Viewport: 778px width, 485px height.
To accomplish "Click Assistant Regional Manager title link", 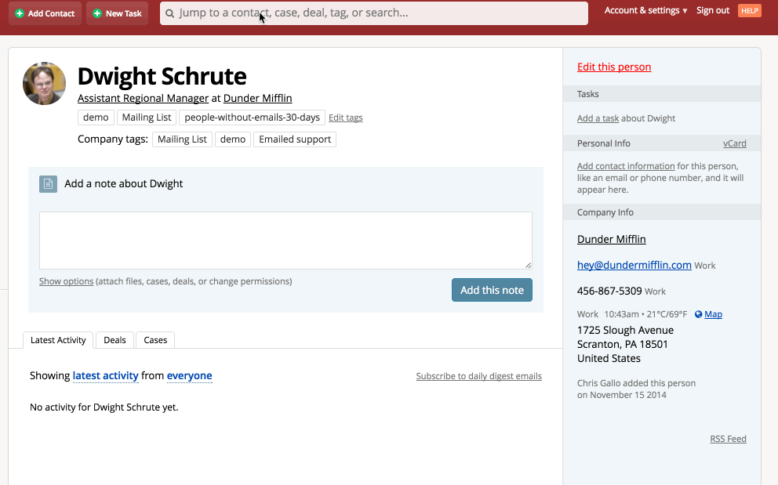I will click(143, 98).
